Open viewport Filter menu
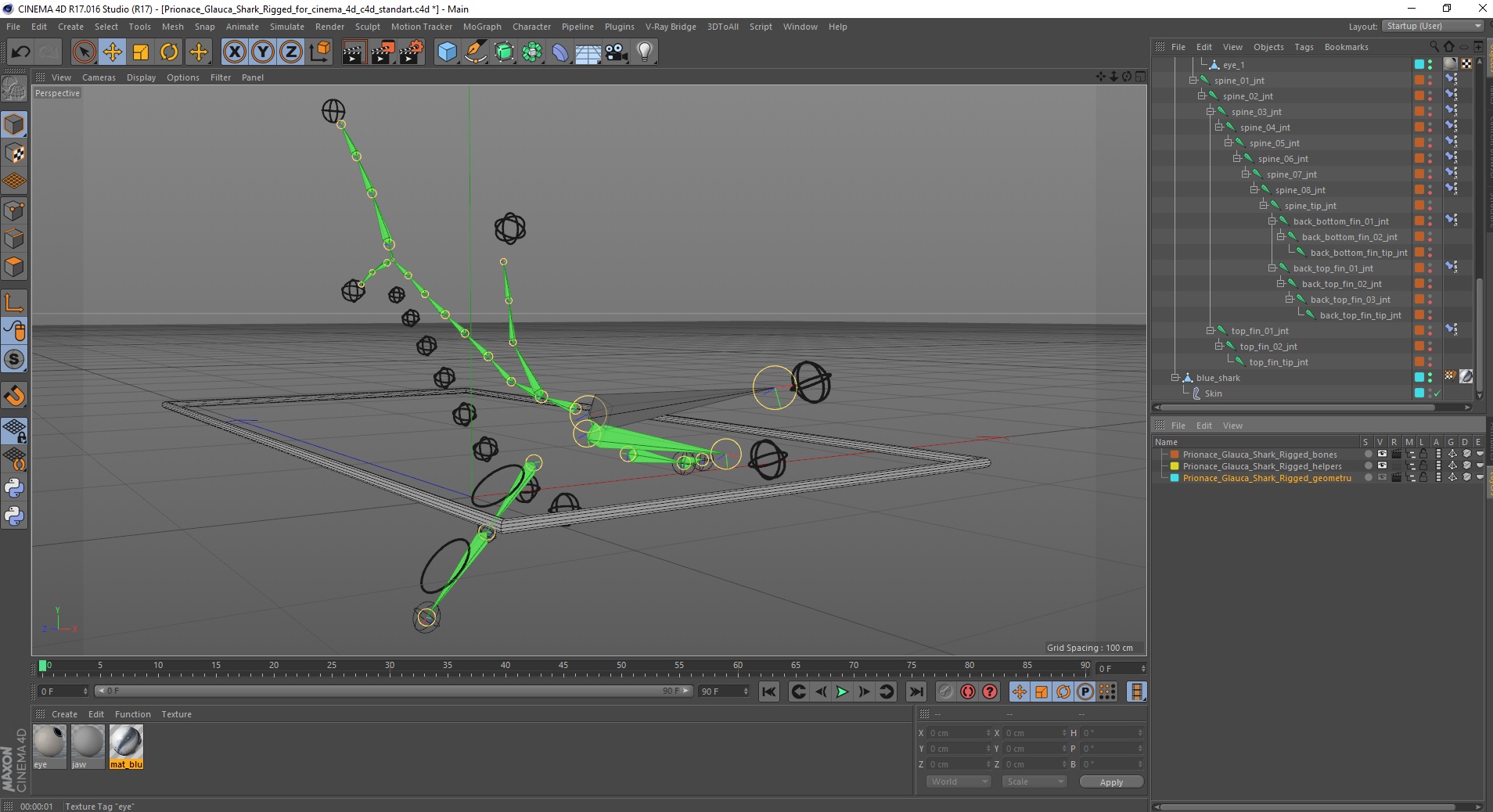Image resolution: width=1493 pixels, height=812 pixels. tap(221, 77)
